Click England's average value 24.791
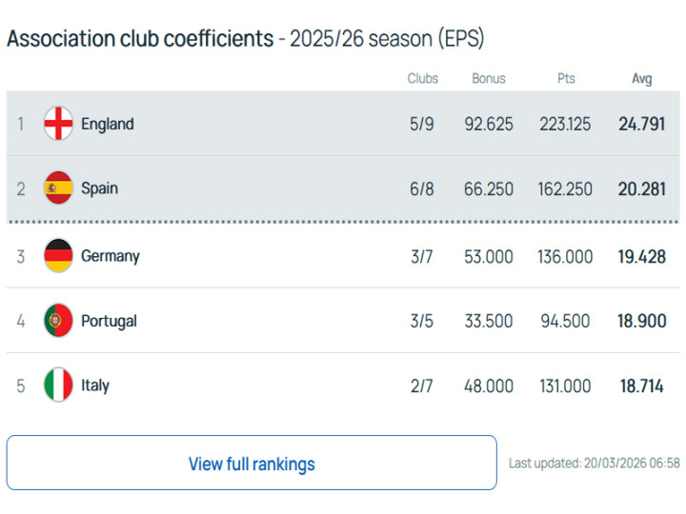This screenshot has height=514, width=686. pyautogui.click(x=641, y=124)
